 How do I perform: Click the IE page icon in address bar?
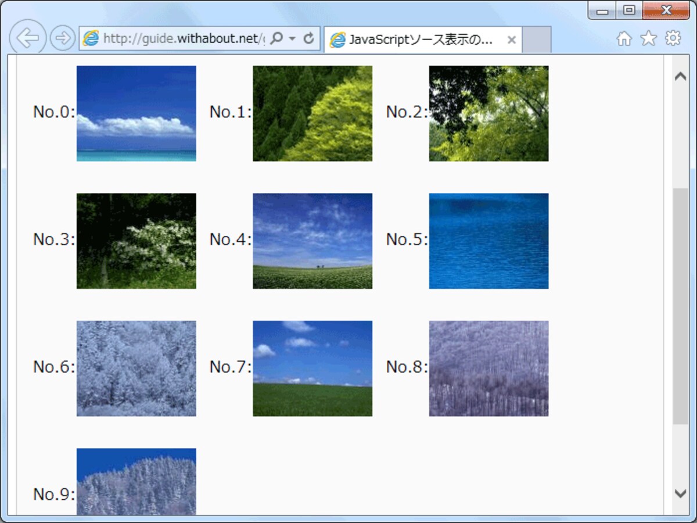point(91,38)
